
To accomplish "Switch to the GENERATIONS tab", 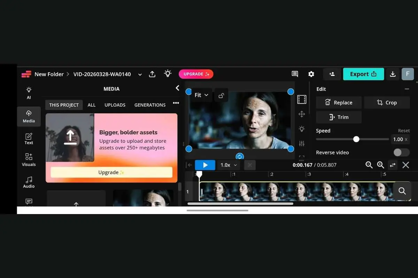I will pyautogui.click(x=150, y=105).
